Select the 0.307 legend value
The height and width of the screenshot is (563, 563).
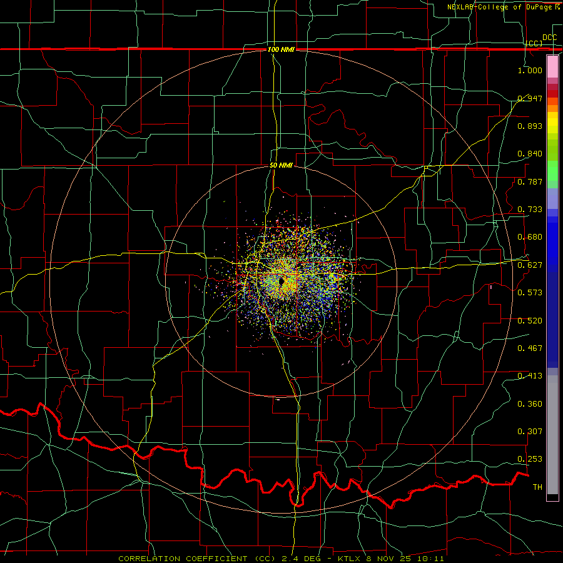point(530,432)
